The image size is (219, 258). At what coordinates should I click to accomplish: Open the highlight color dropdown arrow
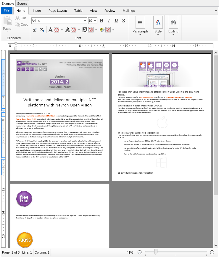coord(113,30)
